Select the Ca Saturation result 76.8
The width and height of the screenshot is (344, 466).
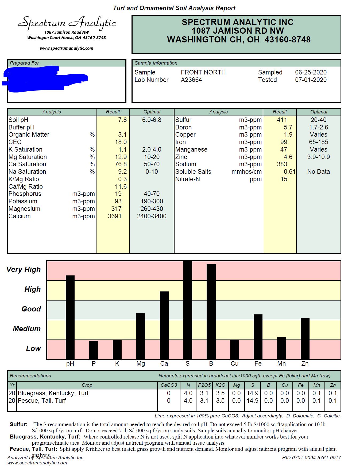[121, 164]
